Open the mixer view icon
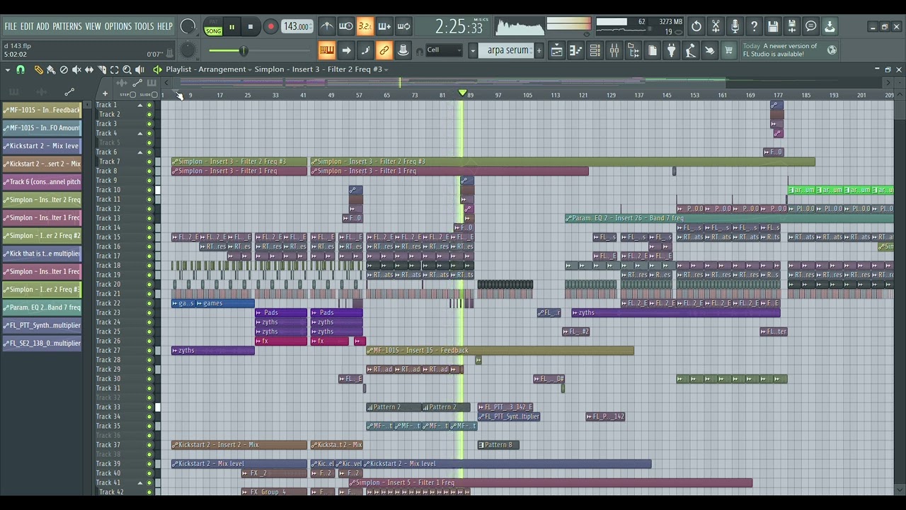This screenshot has height=510, width=906. point(614,50)
